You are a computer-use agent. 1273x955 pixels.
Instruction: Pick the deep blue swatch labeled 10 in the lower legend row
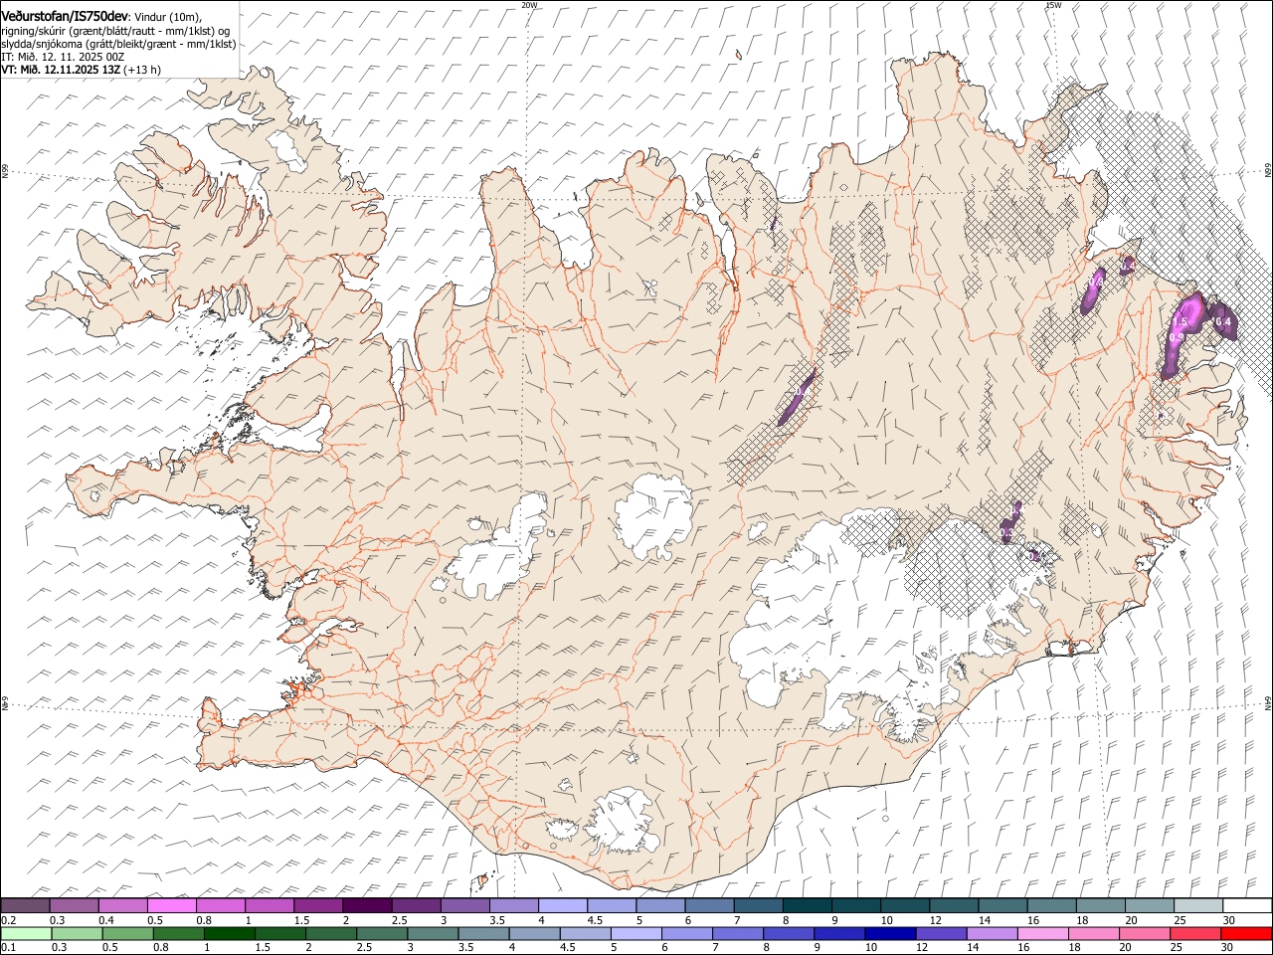(x=889, y=933)
